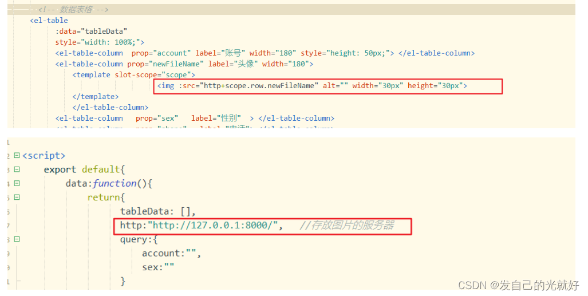Click the return keyword
The height and width of the screenshot is (296, 588).
pos(104,198)
